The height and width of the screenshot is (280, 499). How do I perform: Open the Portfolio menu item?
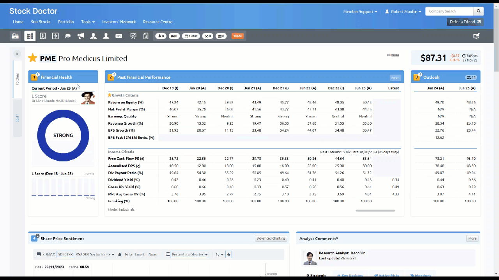(66, 22)
